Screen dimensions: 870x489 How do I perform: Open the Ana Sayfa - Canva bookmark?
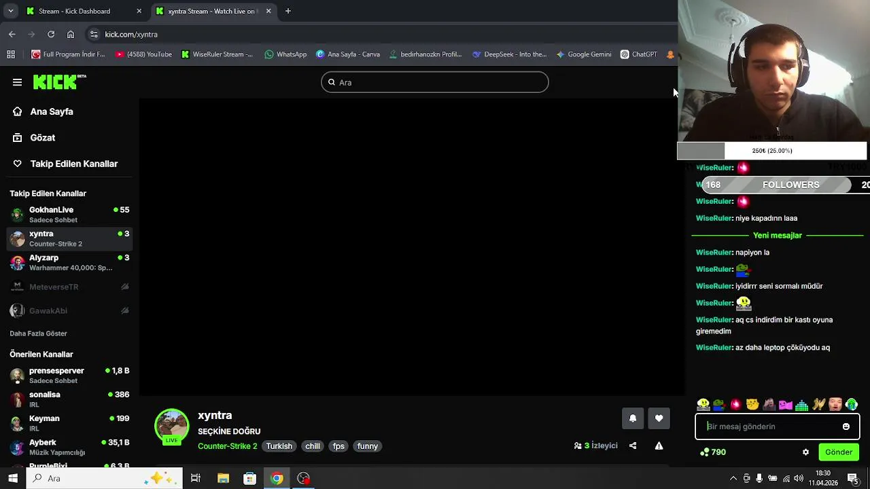click(347, 54)
